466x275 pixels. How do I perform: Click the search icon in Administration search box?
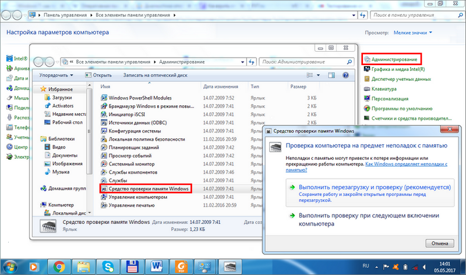coord(349,62)
